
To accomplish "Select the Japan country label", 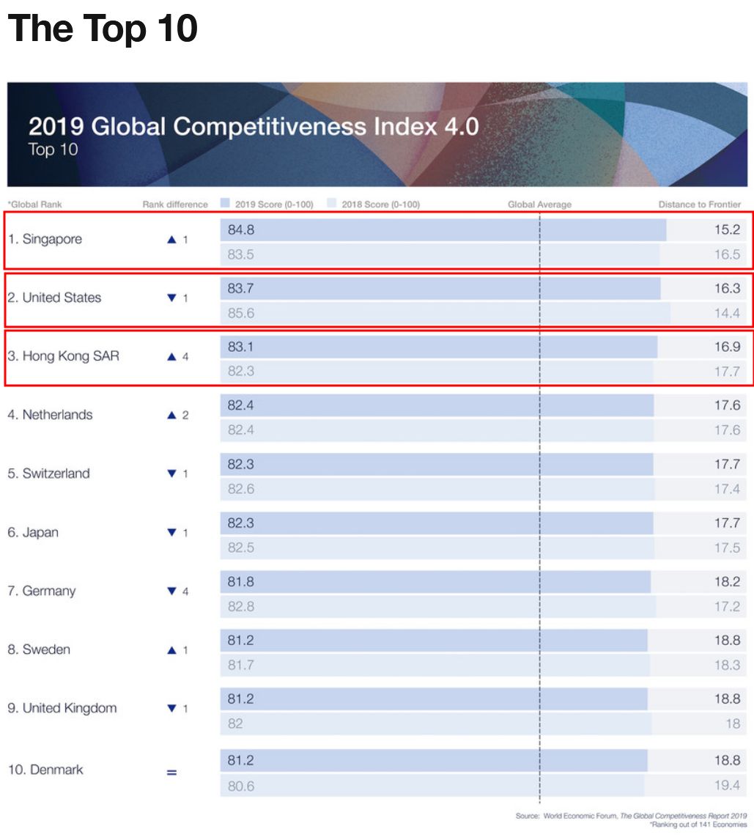I will click(33, 533).
